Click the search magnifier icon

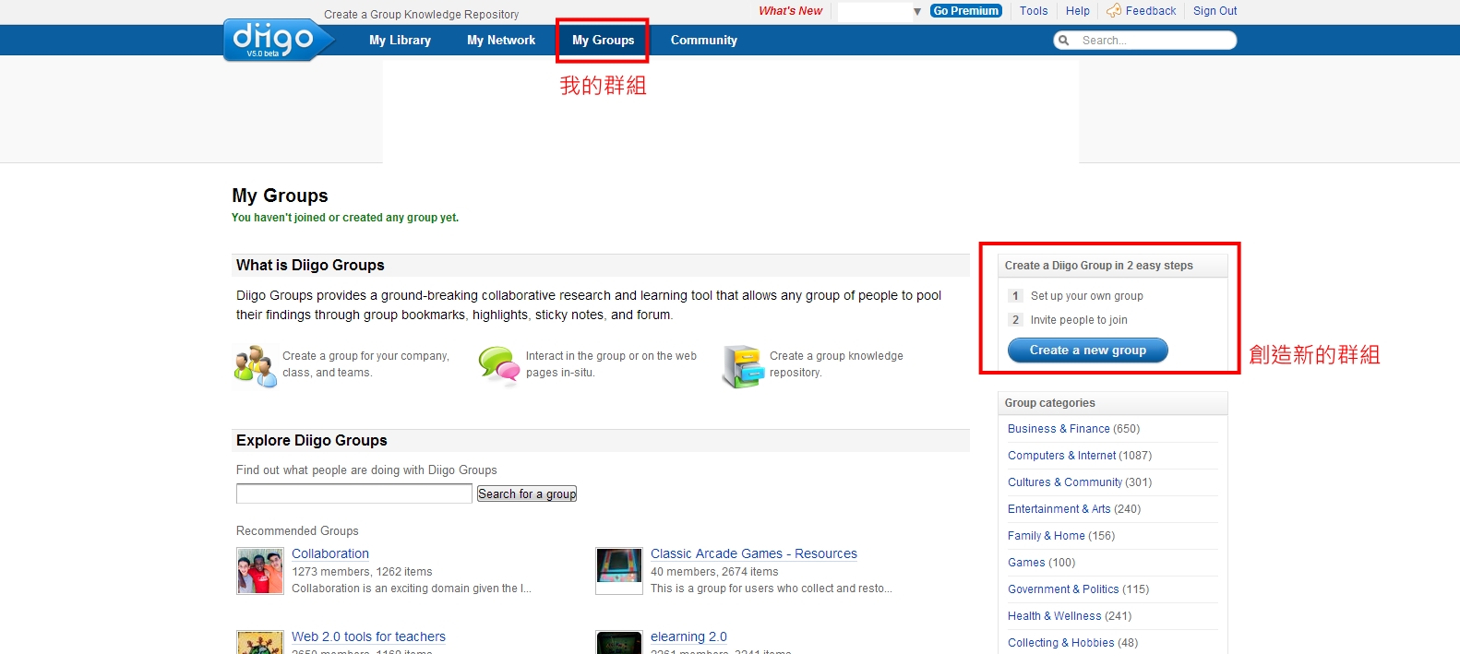pos(1064,41)
